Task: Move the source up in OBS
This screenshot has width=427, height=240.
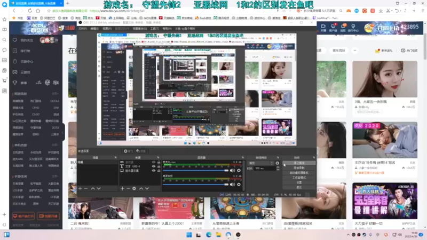Action: click(x=141, y=188)
